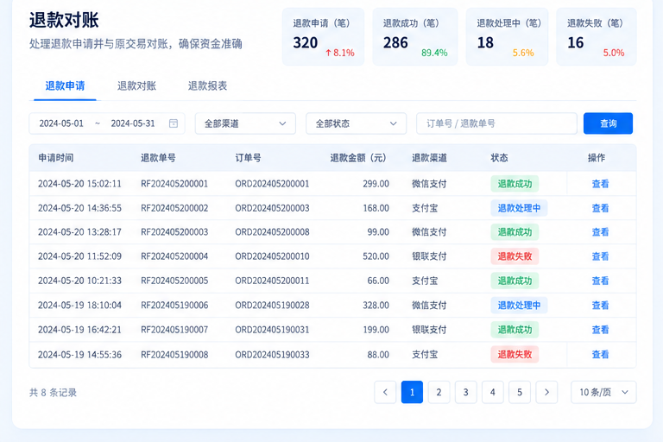View refund RF202405200002 via 查看

pos(600,208)
